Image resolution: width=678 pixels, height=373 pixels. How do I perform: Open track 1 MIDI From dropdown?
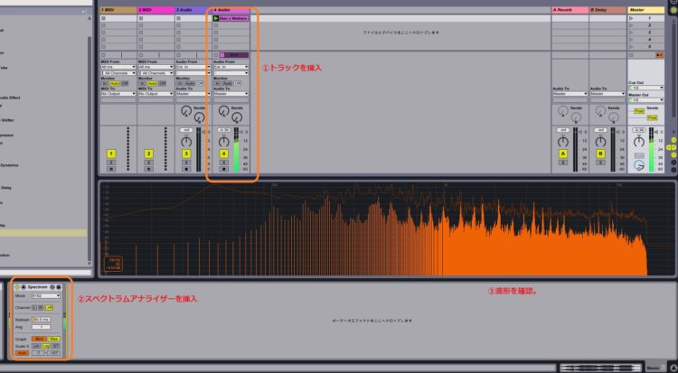tap(118, 67)
